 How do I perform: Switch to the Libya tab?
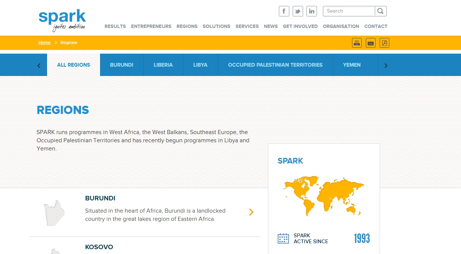pyautogui.click(x=200, y=65)
